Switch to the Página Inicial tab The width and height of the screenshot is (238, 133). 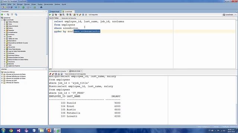[x=54, y=11]
